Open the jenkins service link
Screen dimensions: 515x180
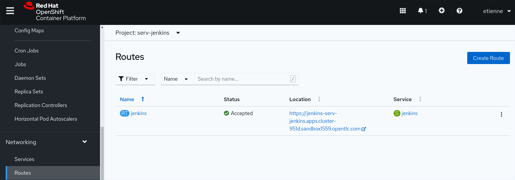(x=410, y=113)
